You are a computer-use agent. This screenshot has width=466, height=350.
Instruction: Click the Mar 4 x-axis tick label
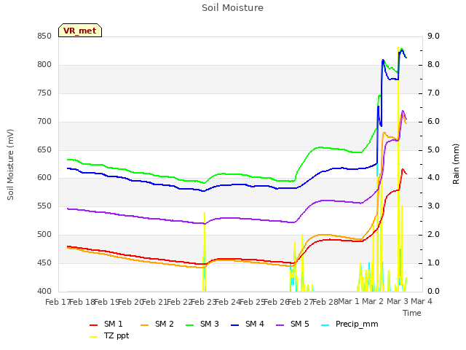(x=422, y=301)
